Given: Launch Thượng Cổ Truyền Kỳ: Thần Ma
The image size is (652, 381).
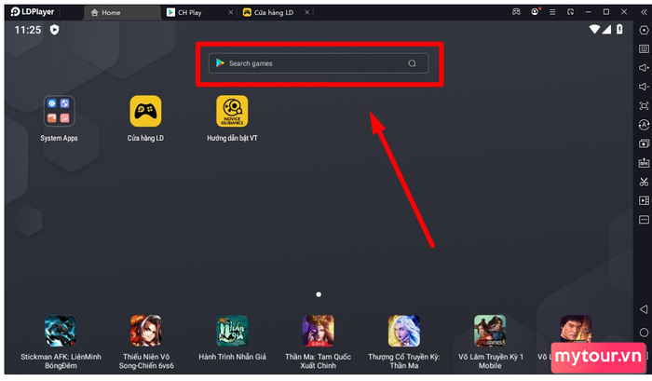Looking at the screenshot, I should click(403, 331).
